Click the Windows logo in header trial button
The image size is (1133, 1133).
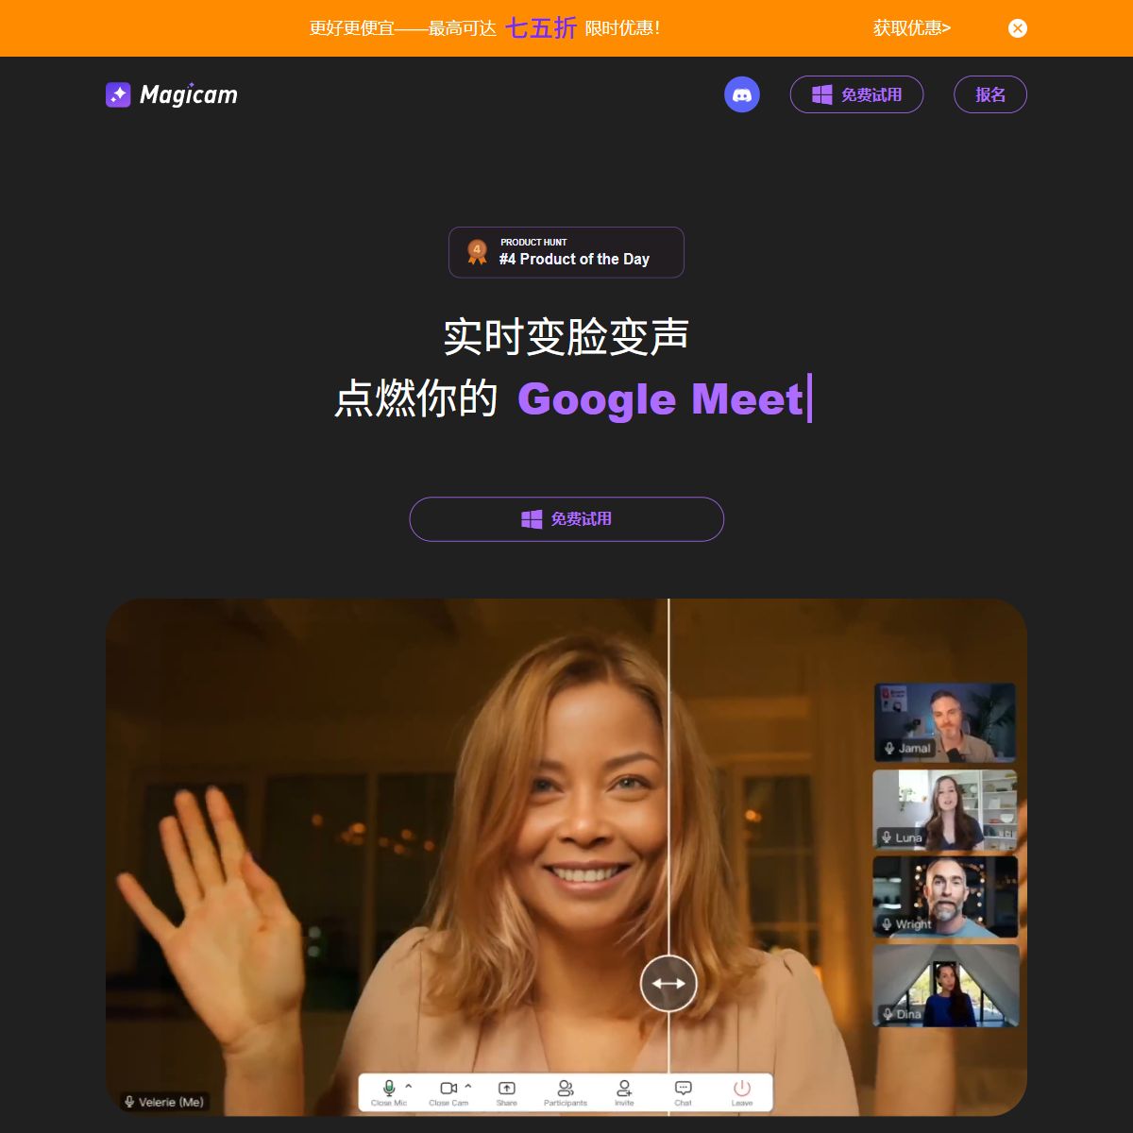(x=822, y=94)
